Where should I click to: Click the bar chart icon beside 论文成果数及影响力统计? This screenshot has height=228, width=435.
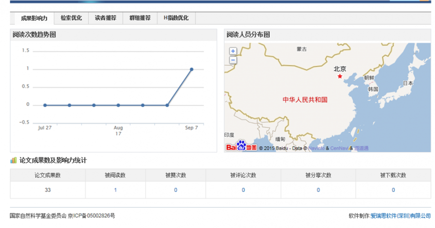[x=14, y=160]
